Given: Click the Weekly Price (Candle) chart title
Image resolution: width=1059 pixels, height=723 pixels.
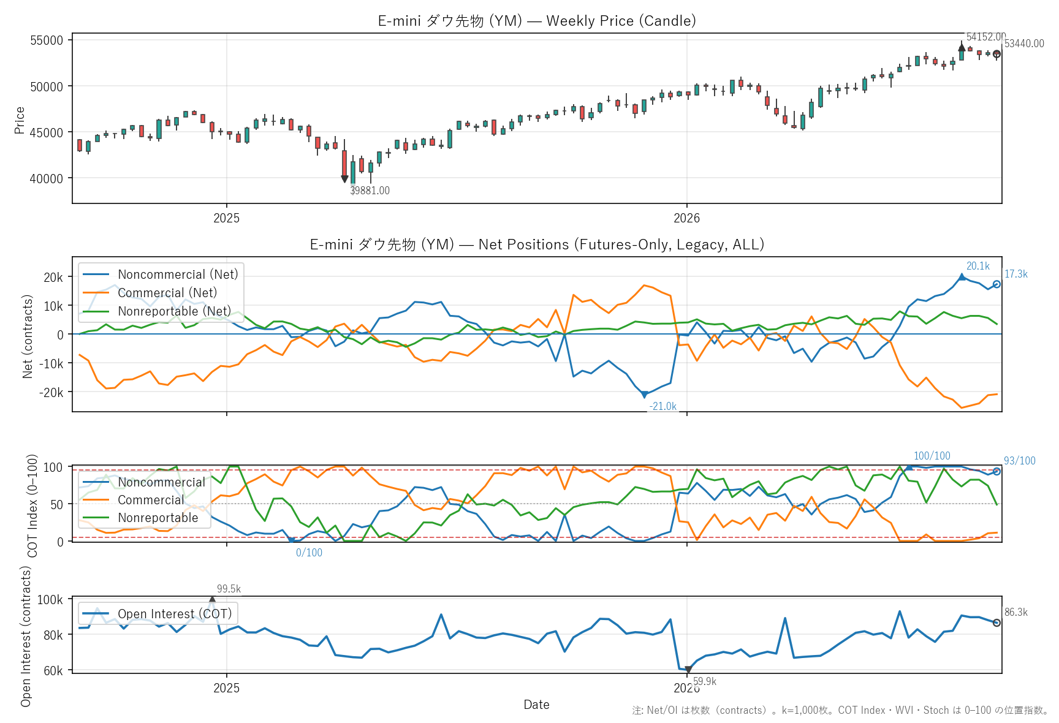Looking at the screenshot, I should (537, 21).
